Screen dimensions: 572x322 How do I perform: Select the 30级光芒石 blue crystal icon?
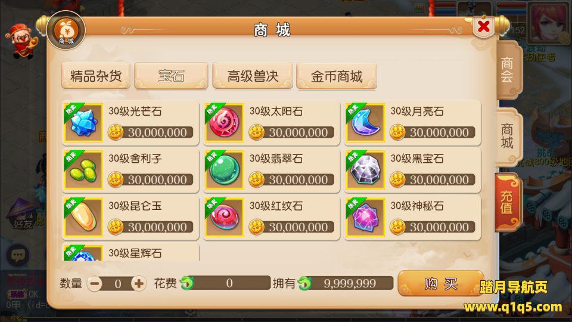click(x=83, y=123)
